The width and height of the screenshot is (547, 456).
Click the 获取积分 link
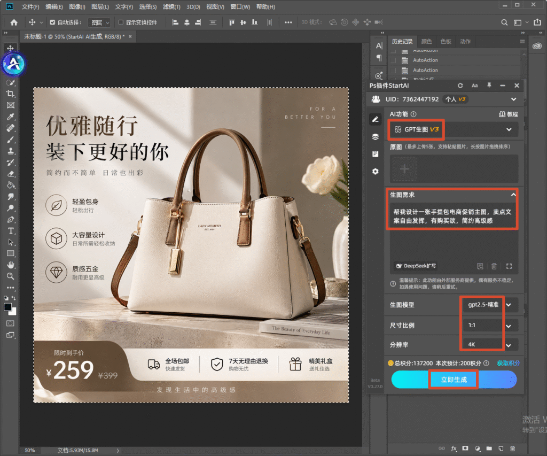coord(509,363)
